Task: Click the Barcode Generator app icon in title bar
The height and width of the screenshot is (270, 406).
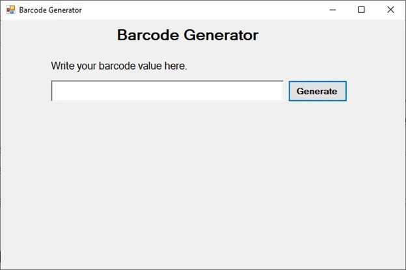Action: tap(10, 10)
